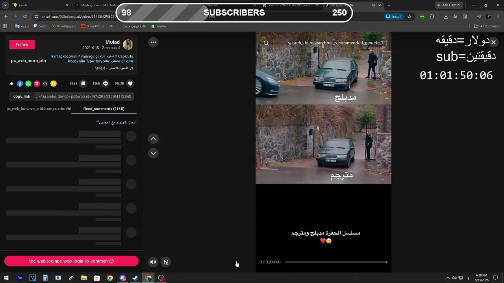
Task: Expand description with pc_web_more_btn
Action: click(x=28, y=61)
